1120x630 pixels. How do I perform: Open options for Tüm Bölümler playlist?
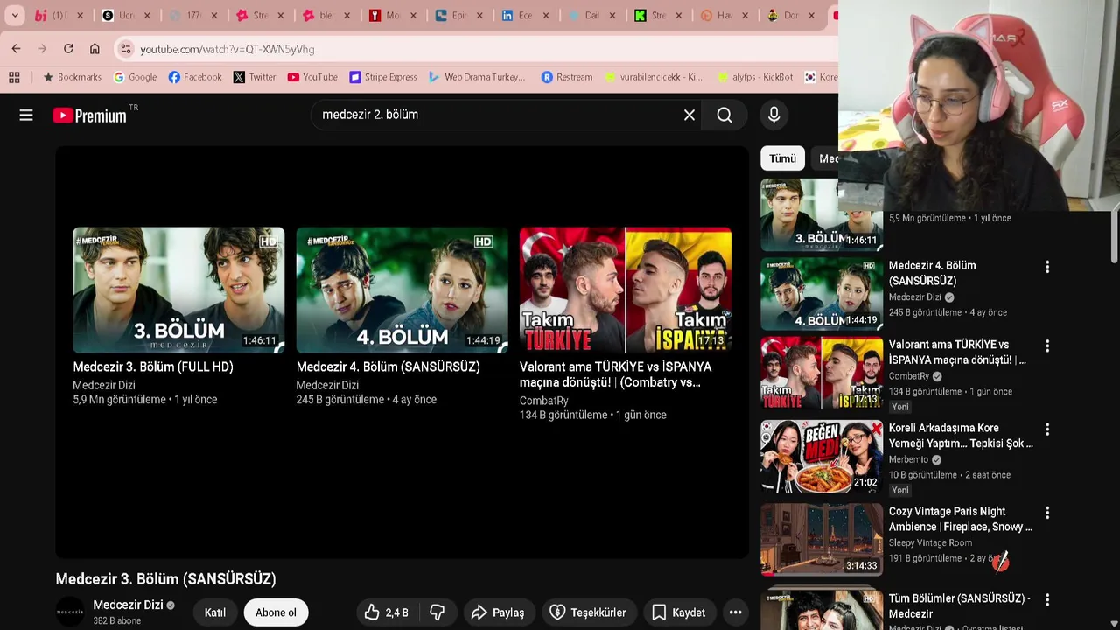(x=1047, y=600)
